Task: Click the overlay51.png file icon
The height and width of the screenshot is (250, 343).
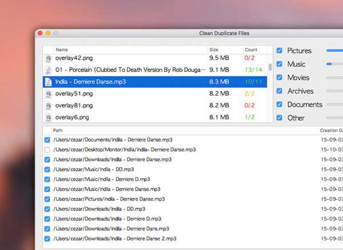Action: 48,94
